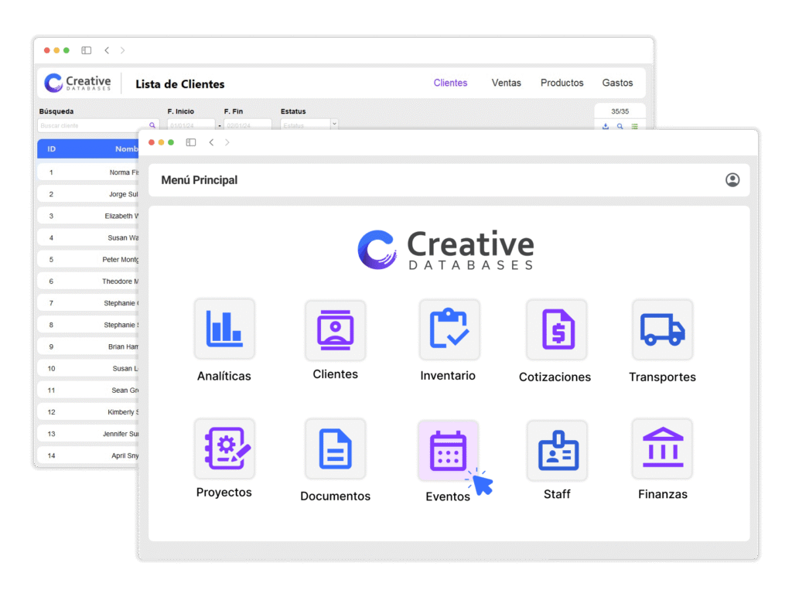792x597 pixels.
Task: Open the Clientes module icon
Action: pos(336,330)
